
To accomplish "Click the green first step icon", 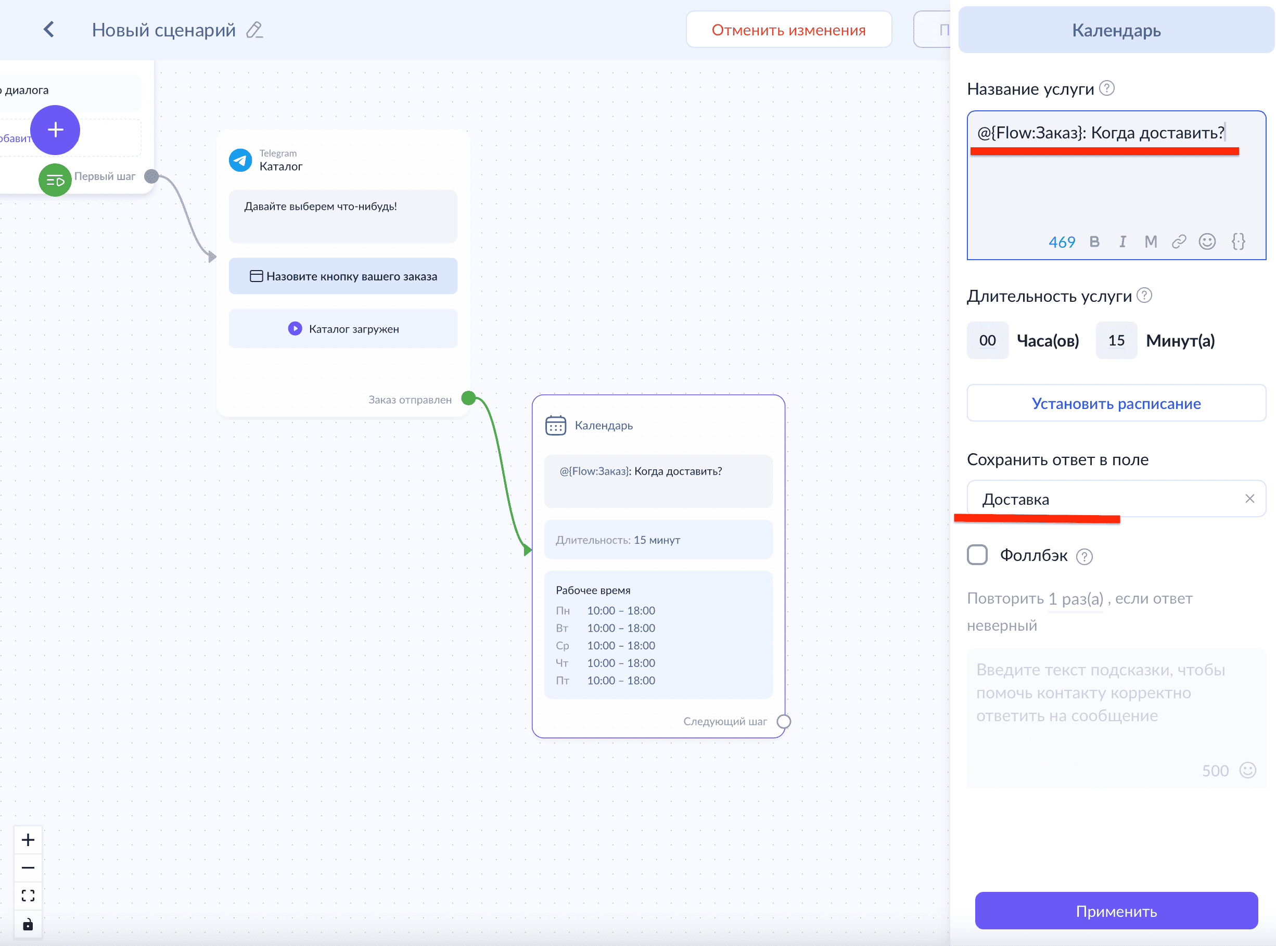I will coord(55,180).
